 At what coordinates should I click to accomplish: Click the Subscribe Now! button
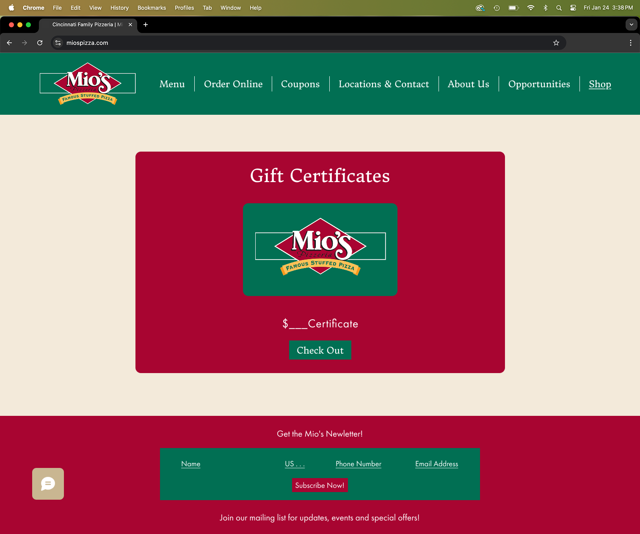(320, 485)
